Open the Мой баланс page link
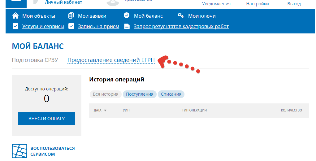The width and height of the screenshot is (316, 161). (x=148, y=16)
